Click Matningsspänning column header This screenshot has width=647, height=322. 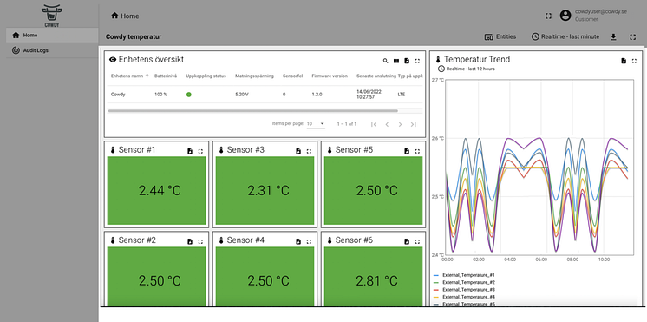pos(254,76)
